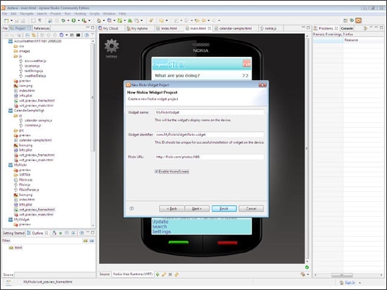Select weatherData.js in project tree
This screenshot has height=290, width=387.
(35, 76)
